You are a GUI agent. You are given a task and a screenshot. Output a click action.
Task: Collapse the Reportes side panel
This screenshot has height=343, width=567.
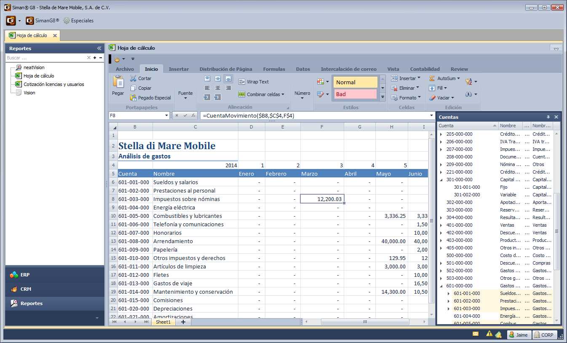click(x=99, y=48)
